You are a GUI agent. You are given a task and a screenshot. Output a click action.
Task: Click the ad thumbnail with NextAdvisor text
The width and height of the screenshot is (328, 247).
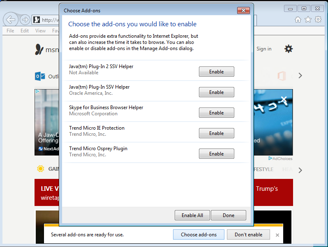point(47,122)
